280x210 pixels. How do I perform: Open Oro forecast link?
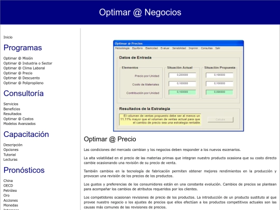pos(6,195)
